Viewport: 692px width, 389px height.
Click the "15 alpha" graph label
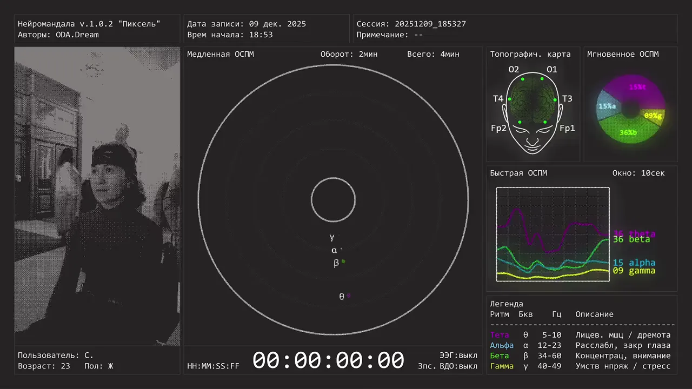[634, 263]
